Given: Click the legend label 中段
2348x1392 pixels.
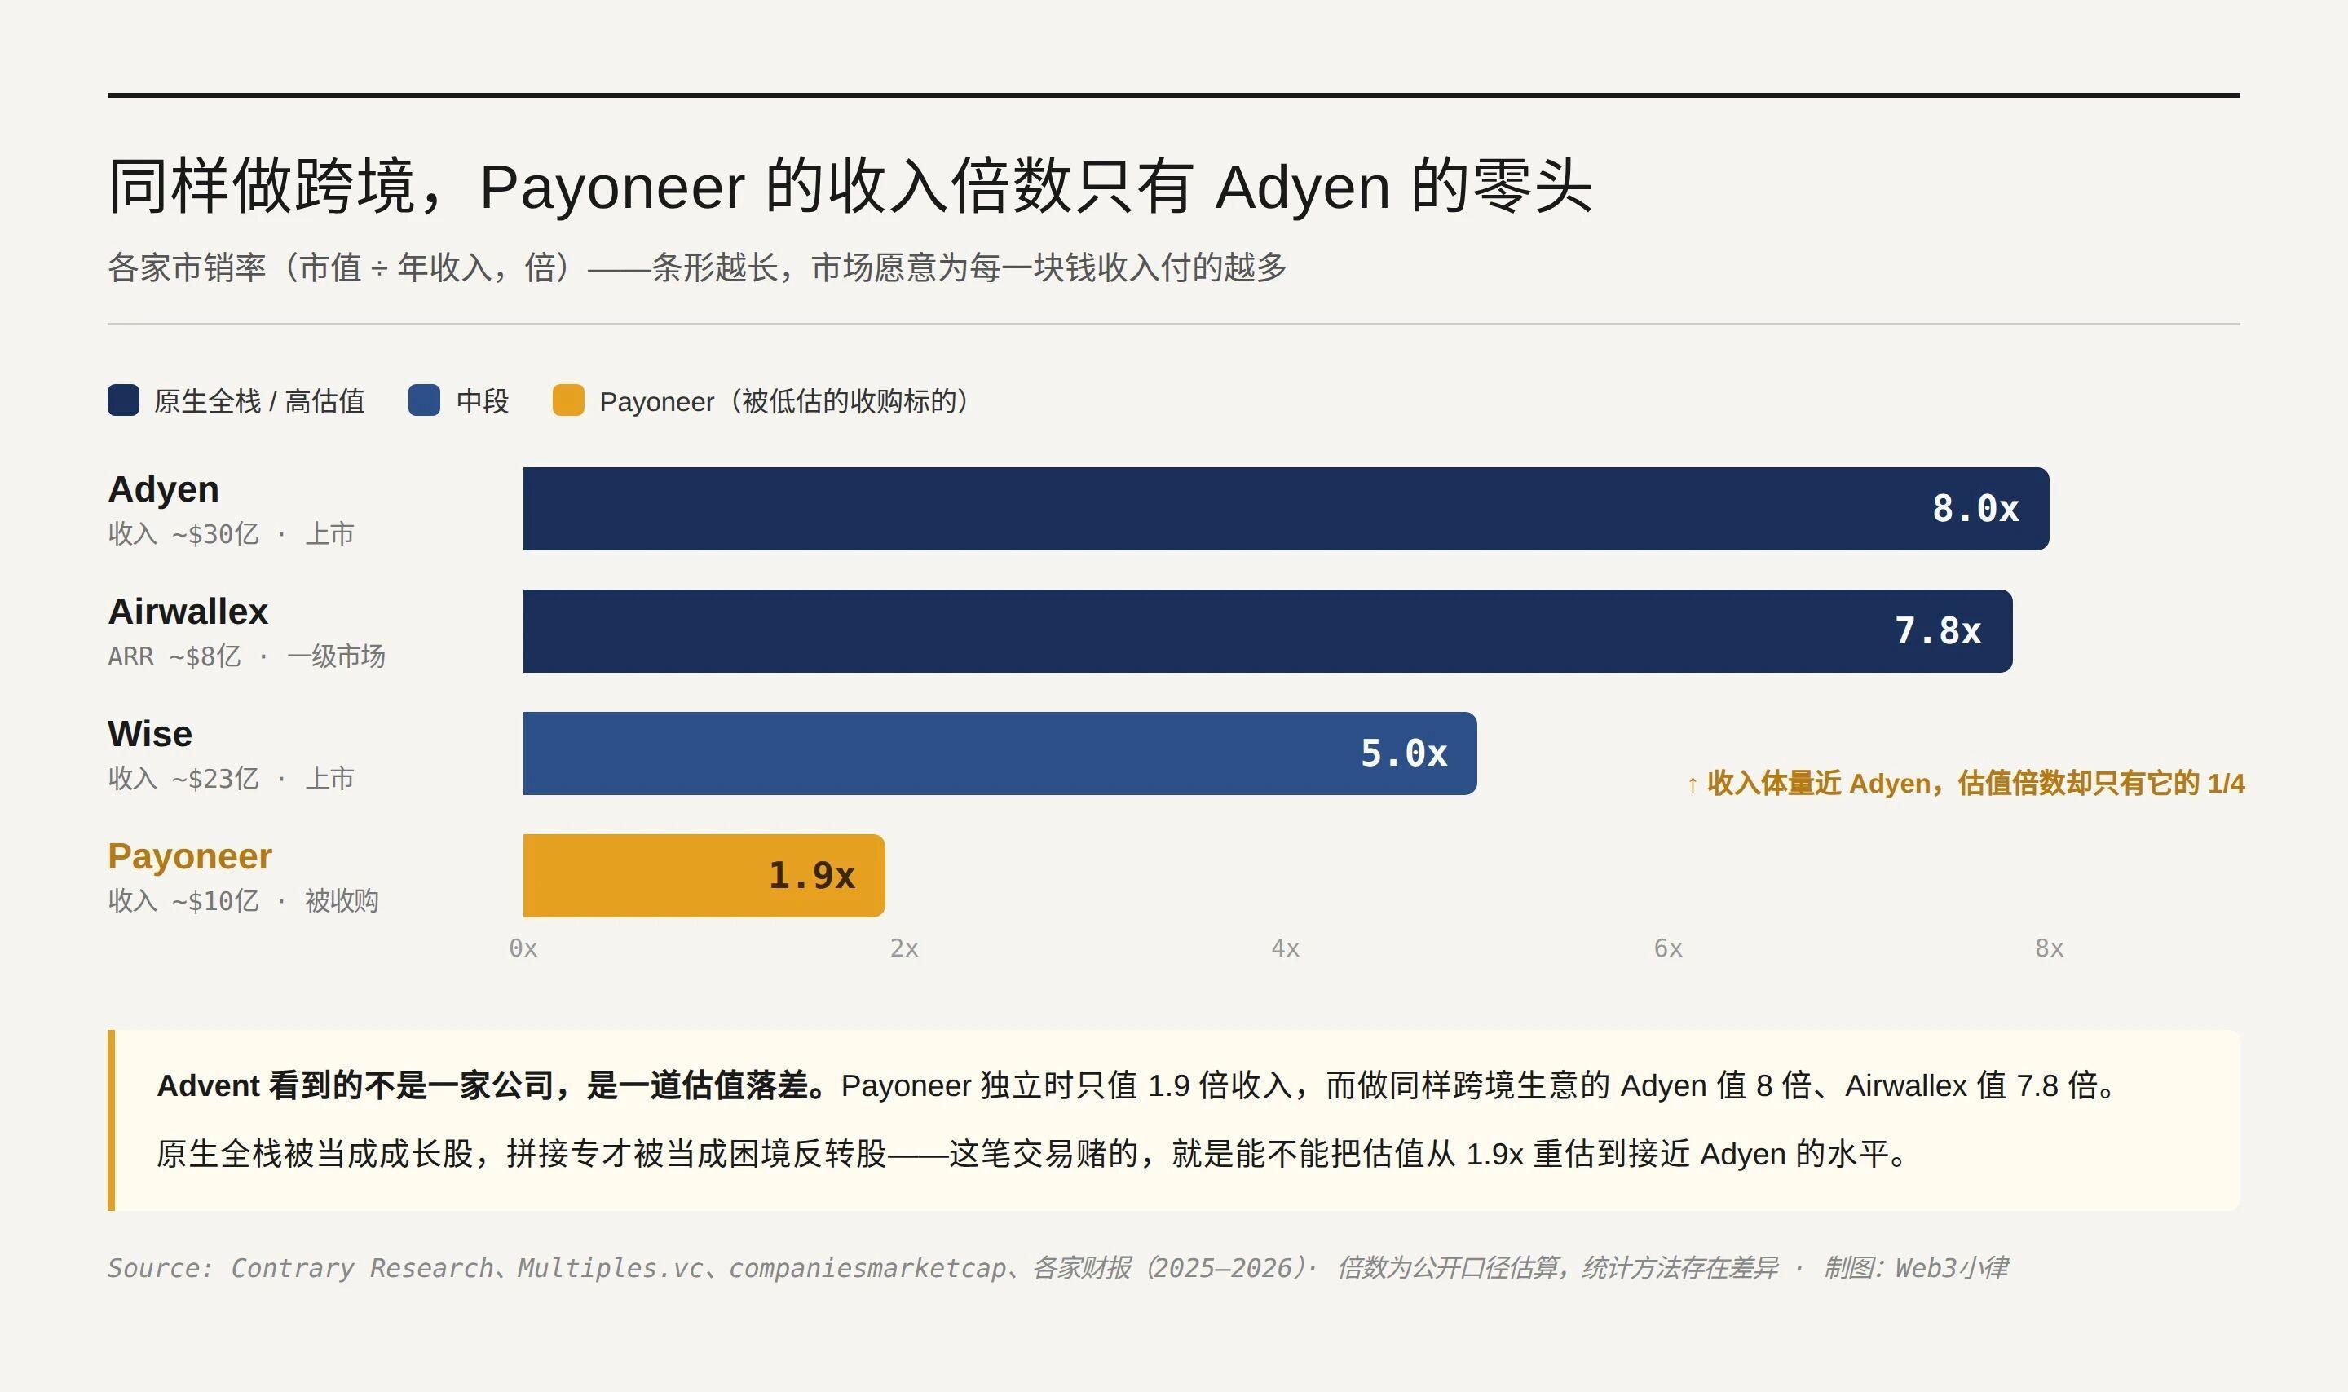Looking at the screenshot, I should point(482,401).
